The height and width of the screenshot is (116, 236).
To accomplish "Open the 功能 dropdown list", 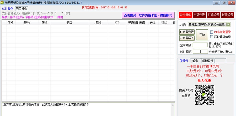I will [228, 24].
